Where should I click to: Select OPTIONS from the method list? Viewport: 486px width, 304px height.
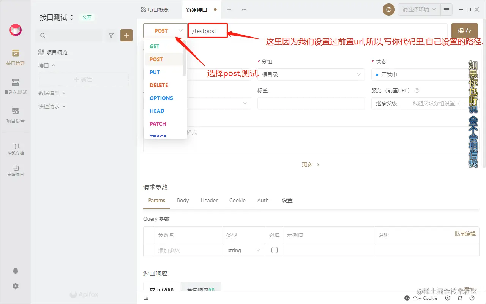(164, 98)
